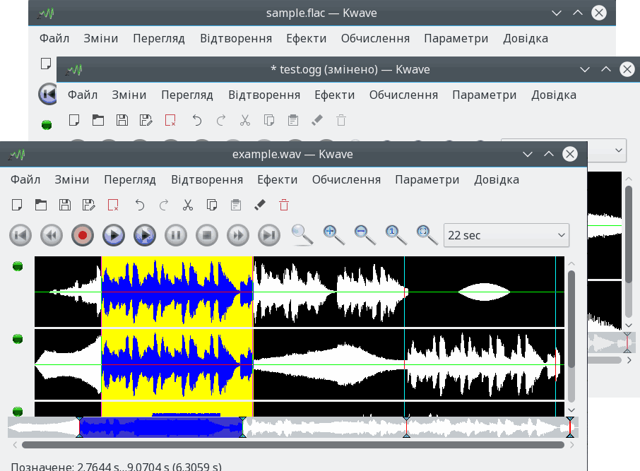This screenshot has width=640, height=471.
Task: Save file icon in example.wav toolbar
Action: coord(65,205)
